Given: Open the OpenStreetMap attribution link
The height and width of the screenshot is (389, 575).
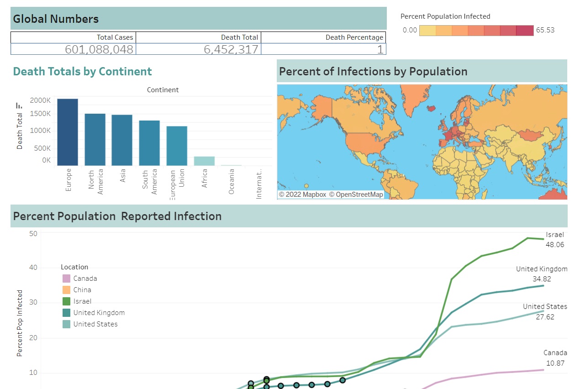Looking at the screenshot, I should click(356, 194).
